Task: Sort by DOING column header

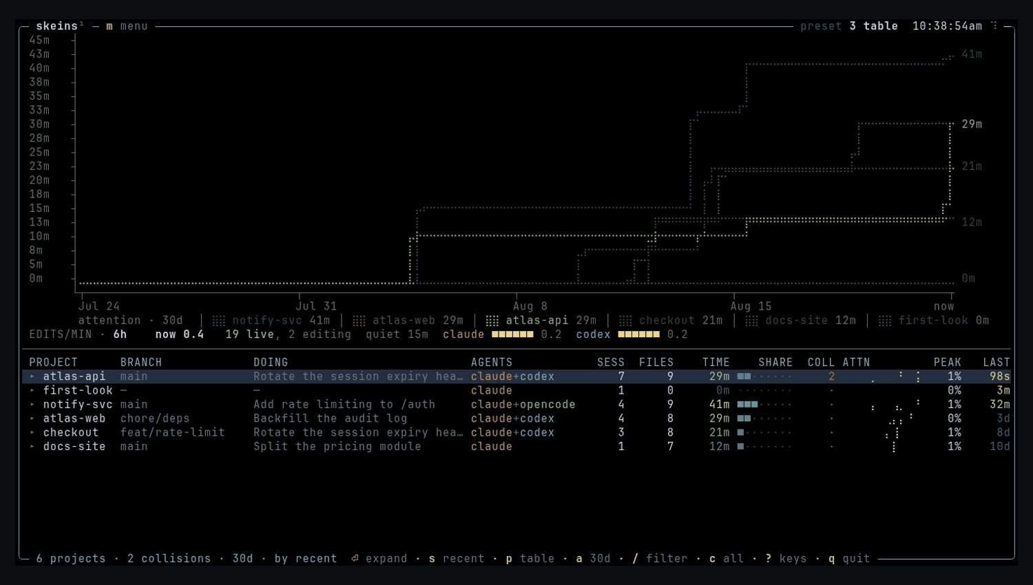Action: point(271,362)
